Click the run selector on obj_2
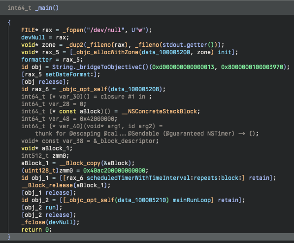The width and height of the screenshot is (294, 243). click(51, 208)
